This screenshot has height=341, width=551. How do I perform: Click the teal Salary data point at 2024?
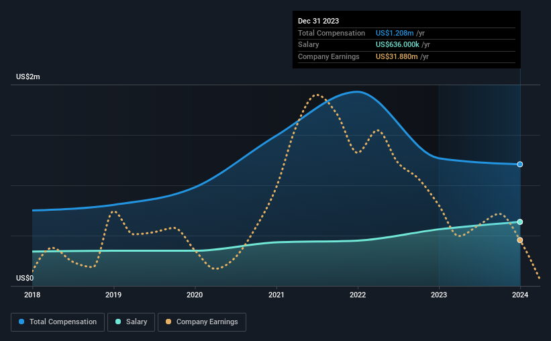pyautogui.click(x=519, y=222)
